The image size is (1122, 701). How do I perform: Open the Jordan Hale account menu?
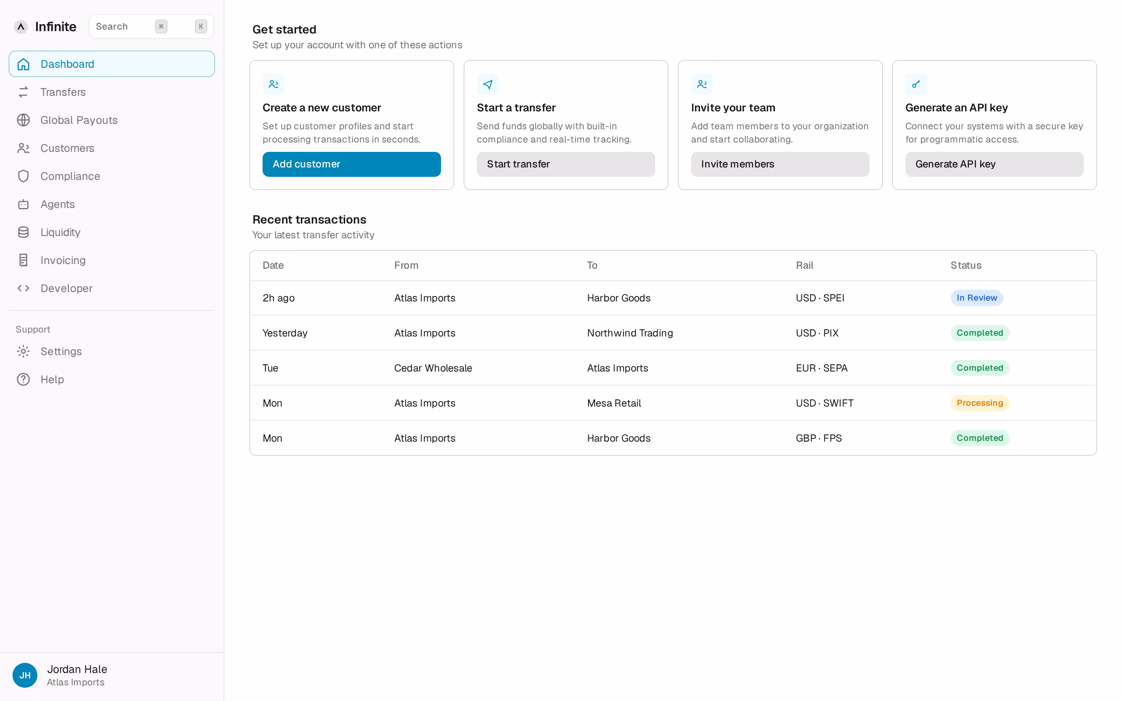point(112,676)
